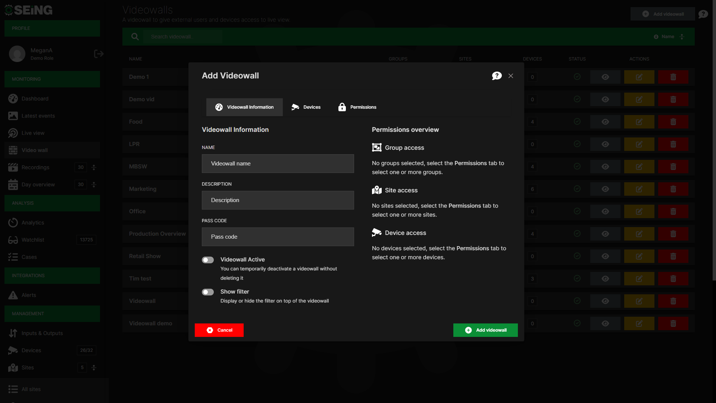Screen dimensions: 716x403
Task: Delete the Marketing videowall
Action: coord(673,189)
